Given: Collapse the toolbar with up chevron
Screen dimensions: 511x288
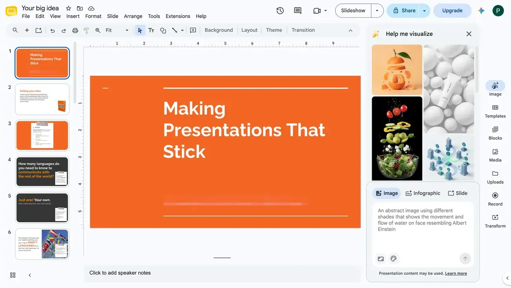Looking at the screenshot, I should pyautogui.click(x=351, y=30).
